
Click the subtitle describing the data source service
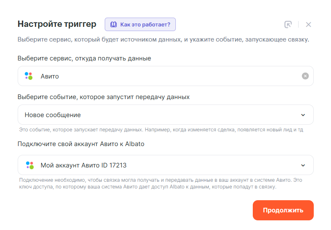coord(163,40)
